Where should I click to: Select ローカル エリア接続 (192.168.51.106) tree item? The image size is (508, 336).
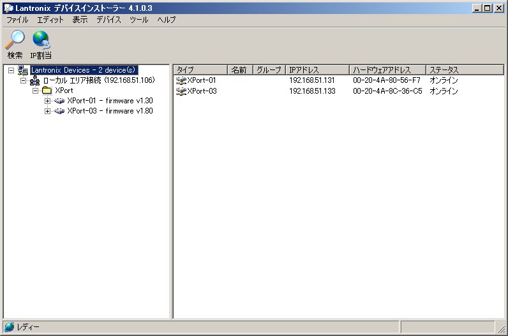point(99,80)
